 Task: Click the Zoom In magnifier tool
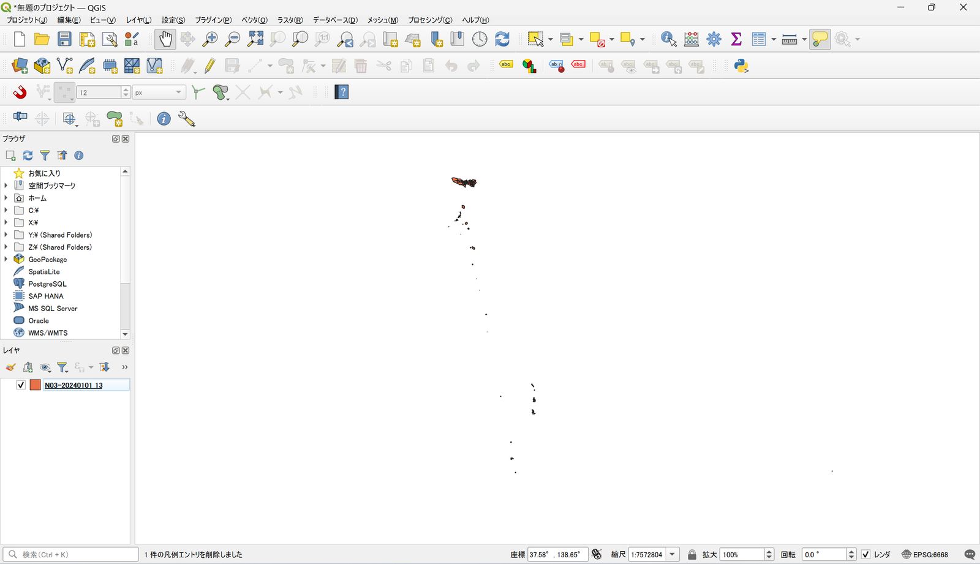pos(210,39)
